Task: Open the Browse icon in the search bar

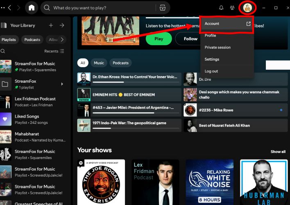Action: [x=162, y=8]
